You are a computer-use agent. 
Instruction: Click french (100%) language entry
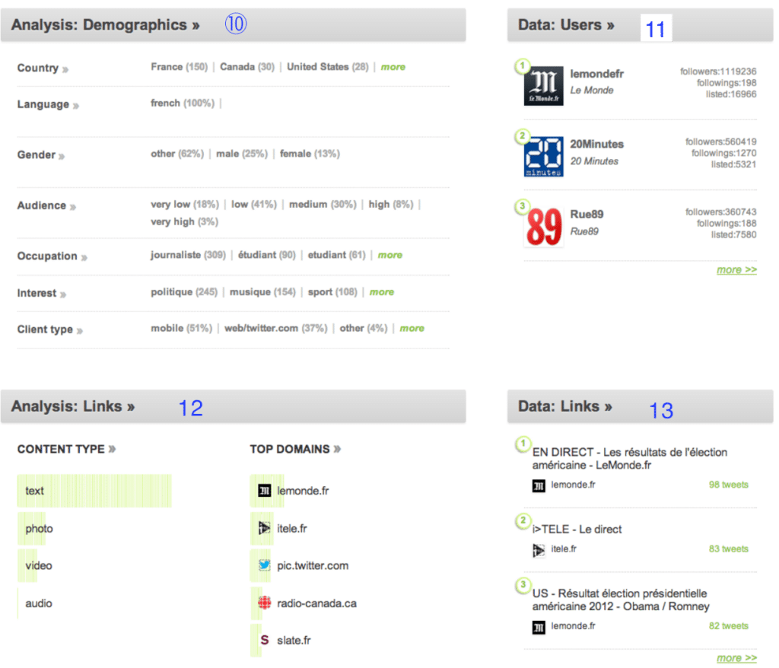(x=183, y=103)
